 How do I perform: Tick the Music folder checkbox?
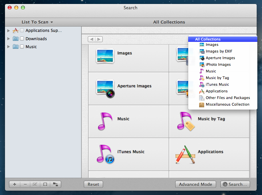pos(22,47)
